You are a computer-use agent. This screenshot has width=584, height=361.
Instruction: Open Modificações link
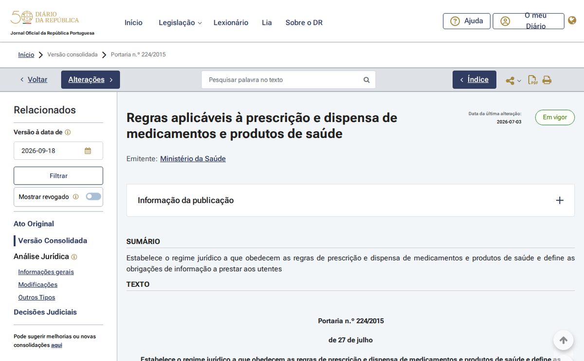click(38, 285)
